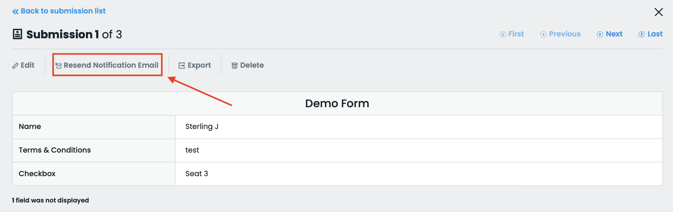Click the trash can Delete icon
The image size is (673, 212).
(235, 66)
